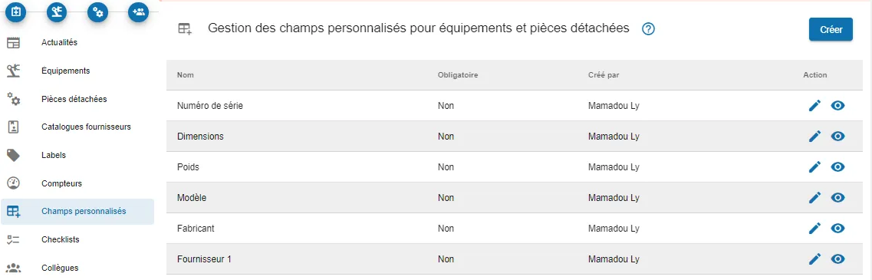The height and width of the screenshot is (280, 872).
Task: Click the round add-people shortcut button at the top
Action: 139,12
